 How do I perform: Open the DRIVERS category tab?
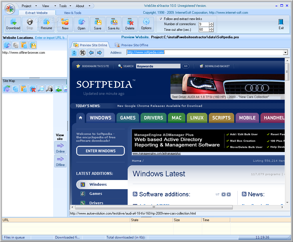click(153, 118)
